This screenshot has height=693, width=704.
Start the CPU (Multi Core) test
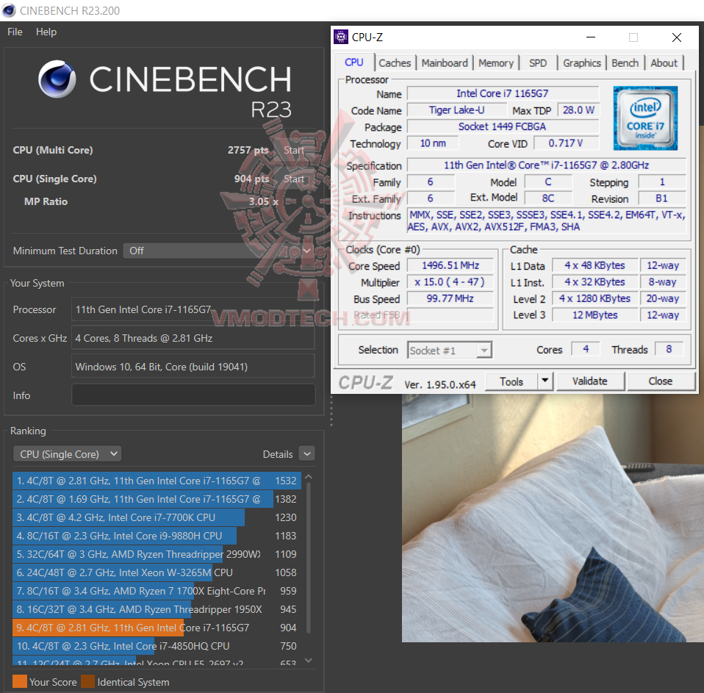294,150
